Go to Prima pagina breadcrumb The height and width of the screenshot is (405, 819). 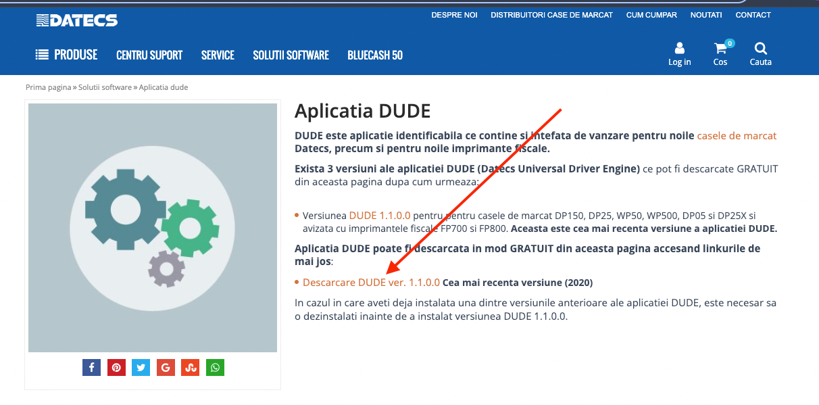point(48,87)
